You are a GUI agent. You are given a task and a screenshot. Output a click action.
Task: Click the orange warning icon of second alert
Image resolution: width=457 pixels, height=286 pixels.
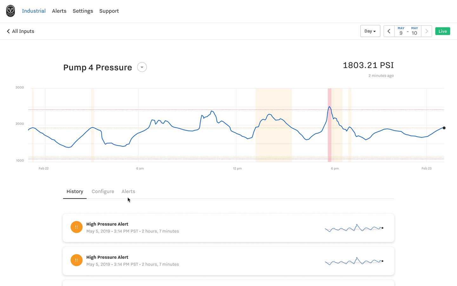76,260
